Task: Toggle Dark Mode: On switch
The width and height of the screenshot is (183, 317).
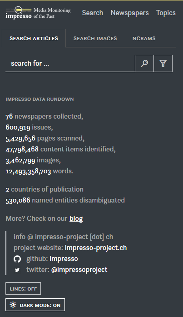Action: (35, 305)
